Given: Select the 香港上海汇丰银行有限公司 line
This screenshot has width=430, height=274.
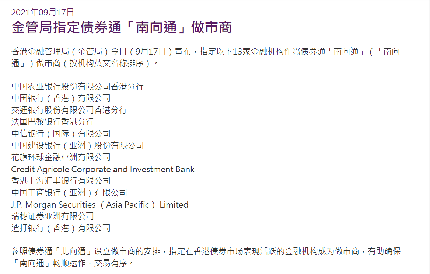Looking at the screenshot, I should point(61,181).
